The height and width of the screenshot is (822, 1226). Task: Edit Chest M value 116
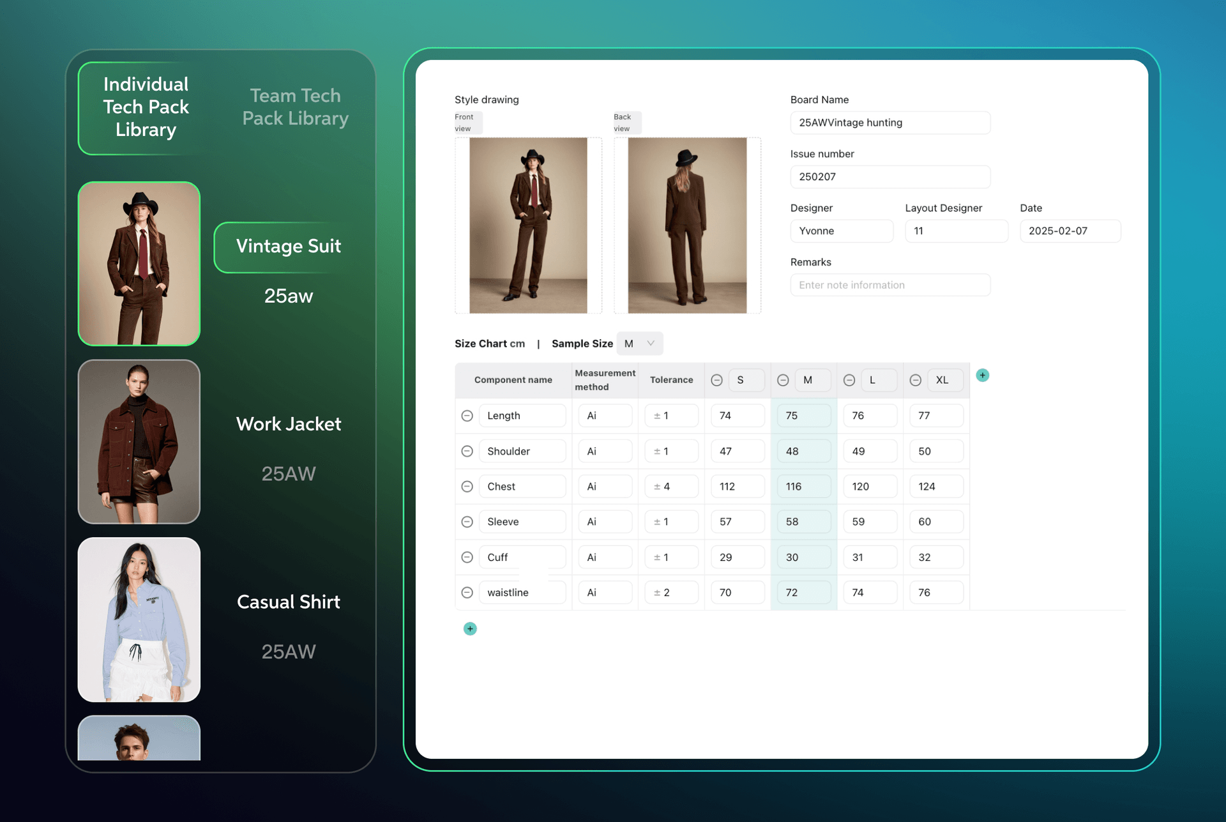[804, 487]
